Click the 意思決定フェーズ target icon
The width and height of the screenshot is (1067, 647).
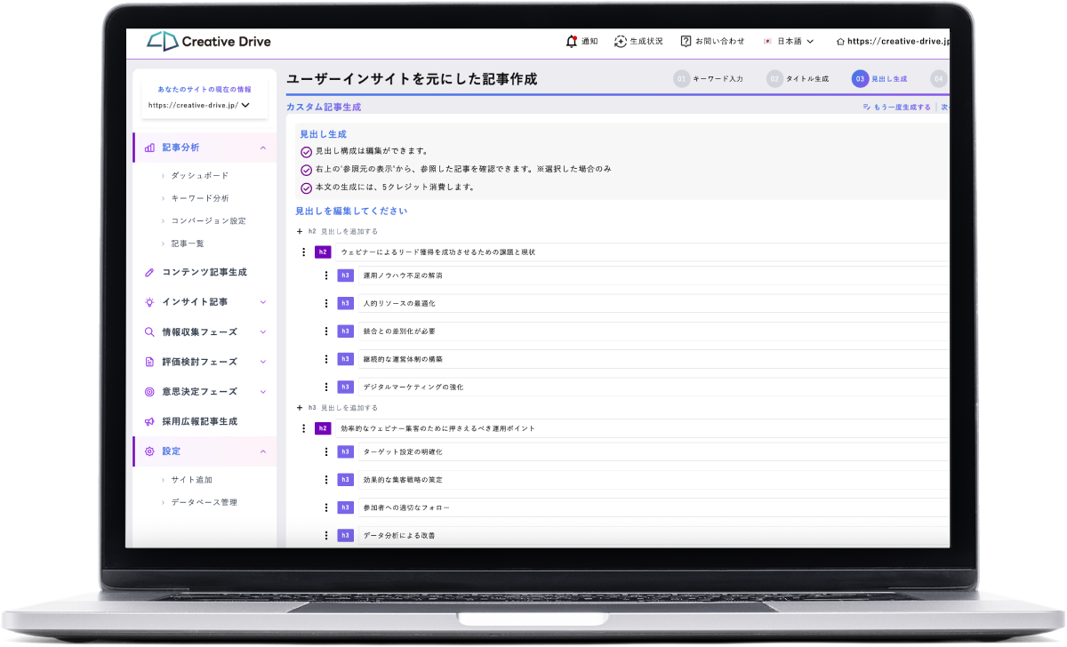point(149,391)
